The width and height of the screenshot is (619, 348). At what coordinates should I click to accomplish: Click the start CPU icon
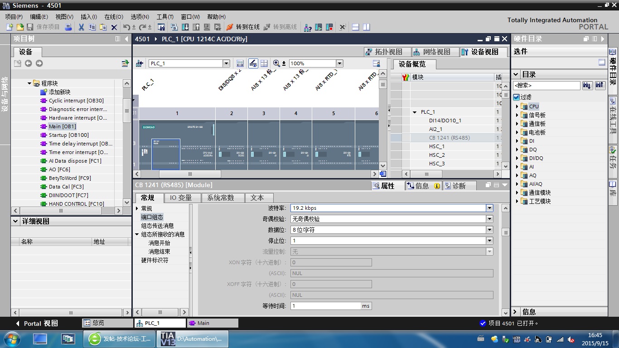pos(319,27)
